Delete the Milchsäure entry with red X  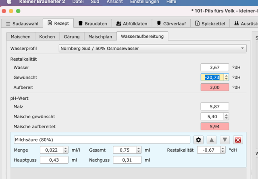tap(238, 140)
